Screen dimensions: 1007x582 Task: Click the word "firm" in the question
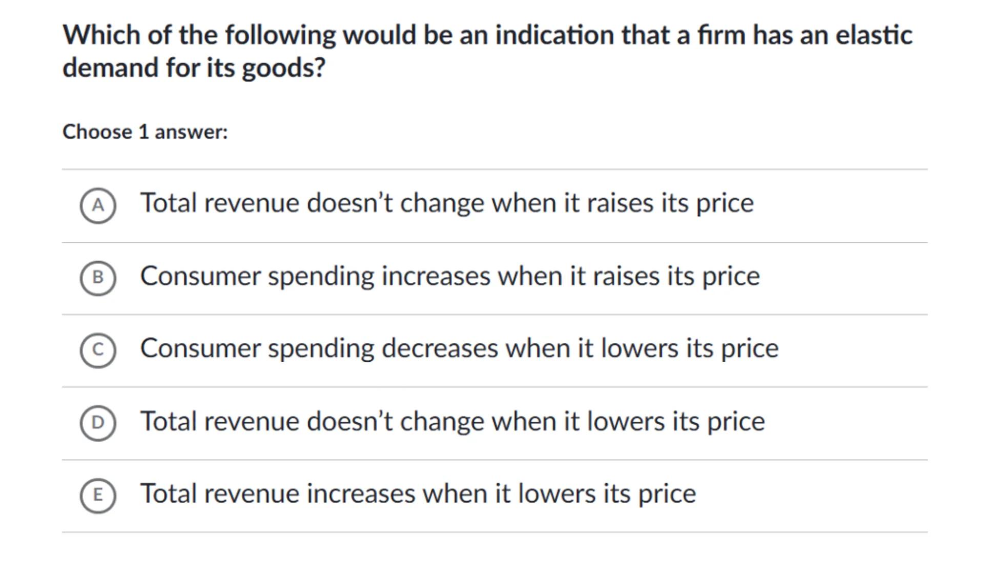coord(721,35)
